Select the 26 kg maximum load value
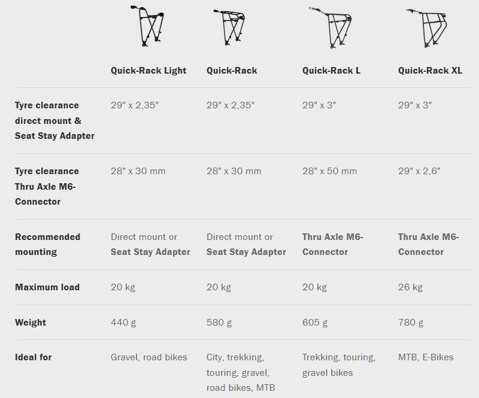The height and width of the screenshot is (398, 479). click(x=410, y=287)
